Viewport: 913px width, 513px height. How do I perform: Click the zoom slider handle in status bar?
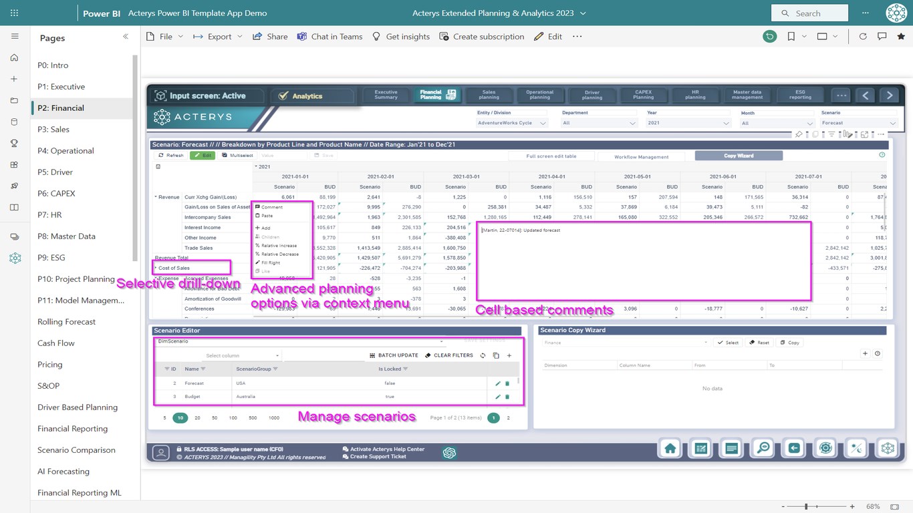(806, 507)
